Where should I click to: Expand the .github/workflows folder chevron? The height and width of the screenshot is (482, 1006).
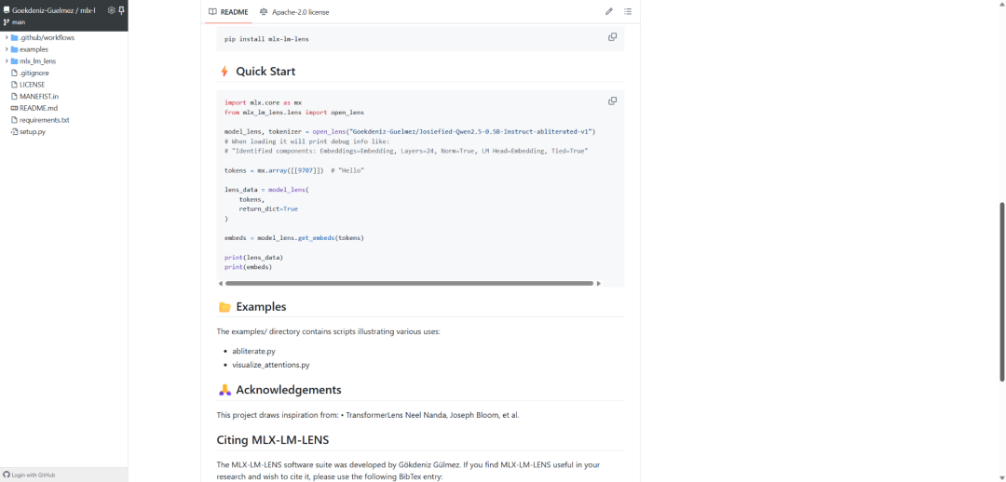[7, 38]
